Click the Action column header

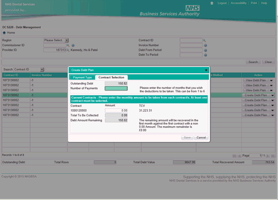click(x=258, y=75)
